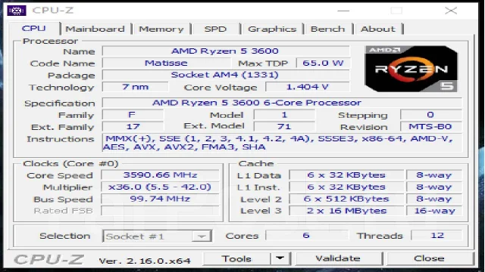The width and height of the screenshot is (485, 272).
Task: Expand the Tools dropdown arrow
Action: click(280, 258)
